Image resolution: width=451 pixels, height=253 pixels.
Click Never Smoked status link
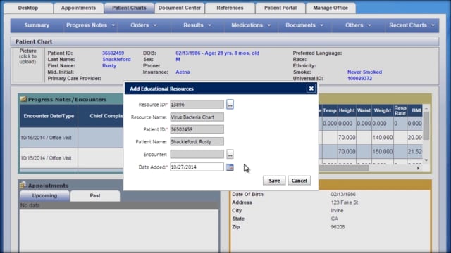coord(364,72)
